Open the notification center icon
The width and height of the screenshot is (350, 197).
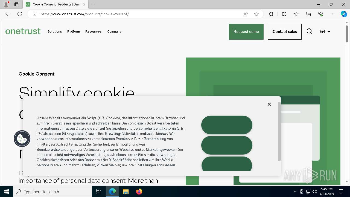pos(341,192)
